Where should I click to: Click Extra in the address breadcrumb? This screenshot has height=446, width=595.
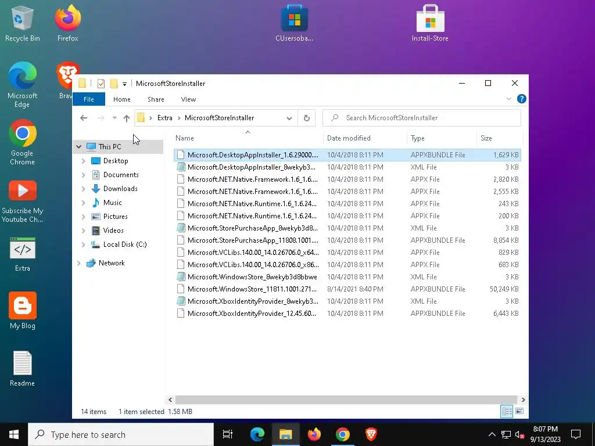coord(164,118)
